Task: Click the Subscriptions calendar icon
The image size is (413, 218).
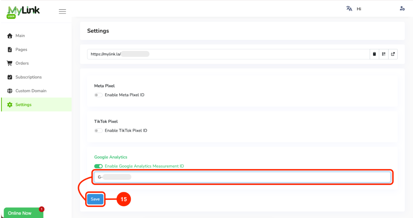Action: (10, 77)
